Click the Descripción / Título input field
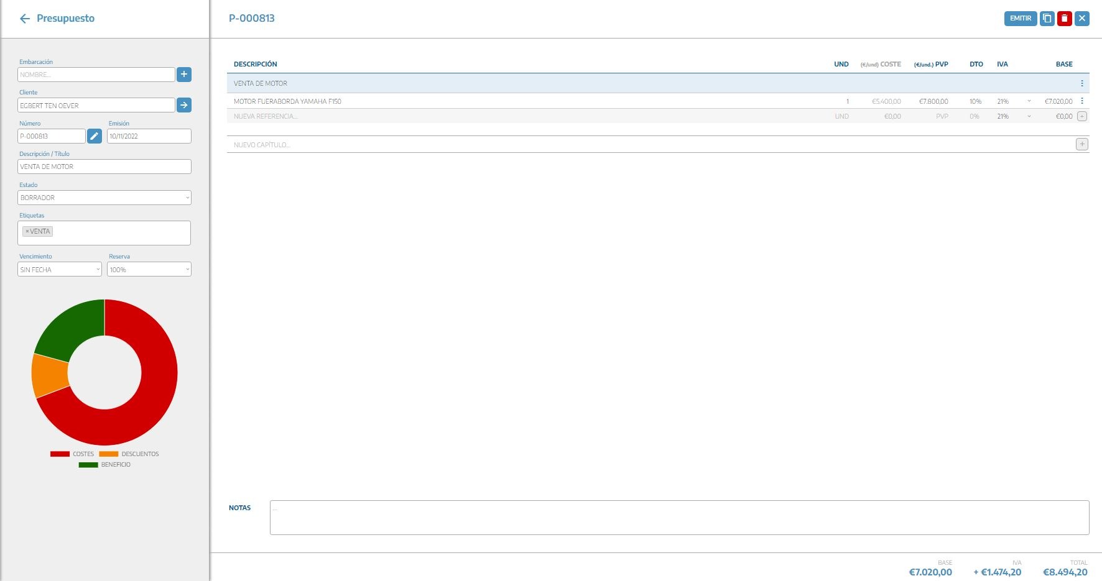The width and height of the screenshot is (1102, 581). 104,167
